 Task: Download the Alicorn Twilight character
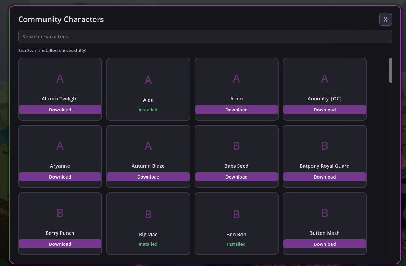pos(60,110)
